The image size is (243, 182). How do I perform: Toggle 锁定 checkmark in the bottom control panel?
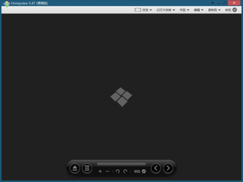pos(143,171)
